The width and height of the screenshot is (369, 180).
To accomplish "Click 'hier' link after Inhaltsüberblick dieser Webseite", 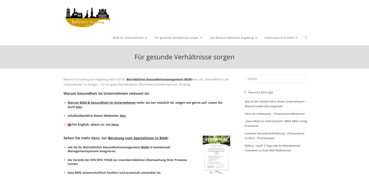I will 123,116.
